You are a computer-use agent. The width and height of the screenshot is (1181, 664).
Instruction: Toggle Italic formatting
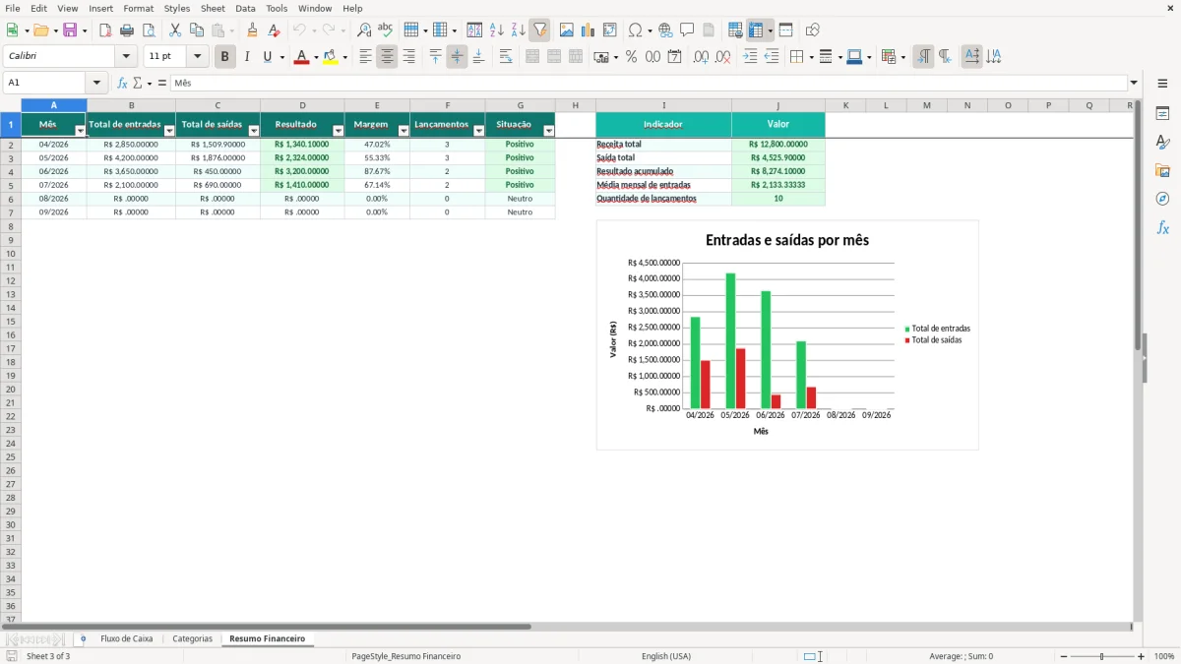[x=246, y=57]
